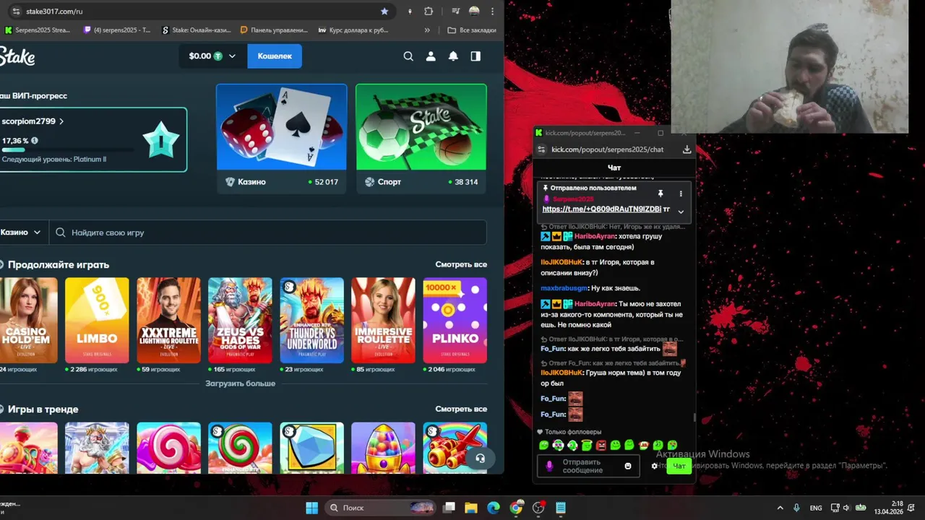The height and width of the screenshot is (520, 925).
Task: Open the live support headset icon
Action: click(x=479, y=458)
